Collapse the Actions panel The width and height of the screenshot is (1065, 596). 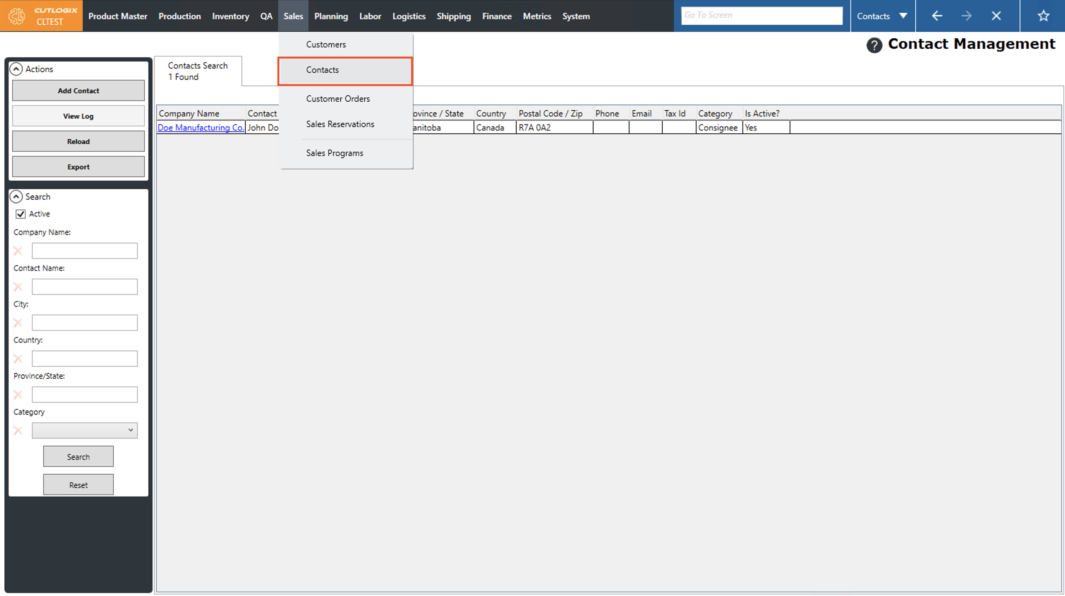16,69
